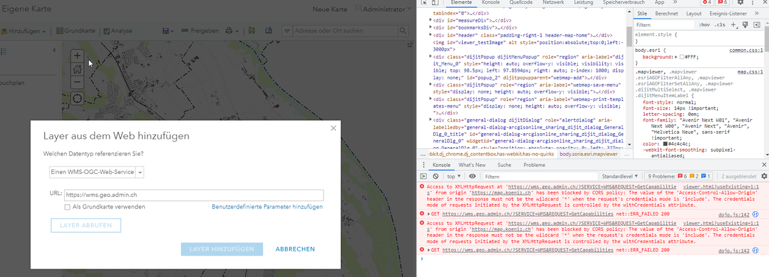Toggle the DevTools device toolbar icon
Screen dimensions: 769x277
point(436,3)
